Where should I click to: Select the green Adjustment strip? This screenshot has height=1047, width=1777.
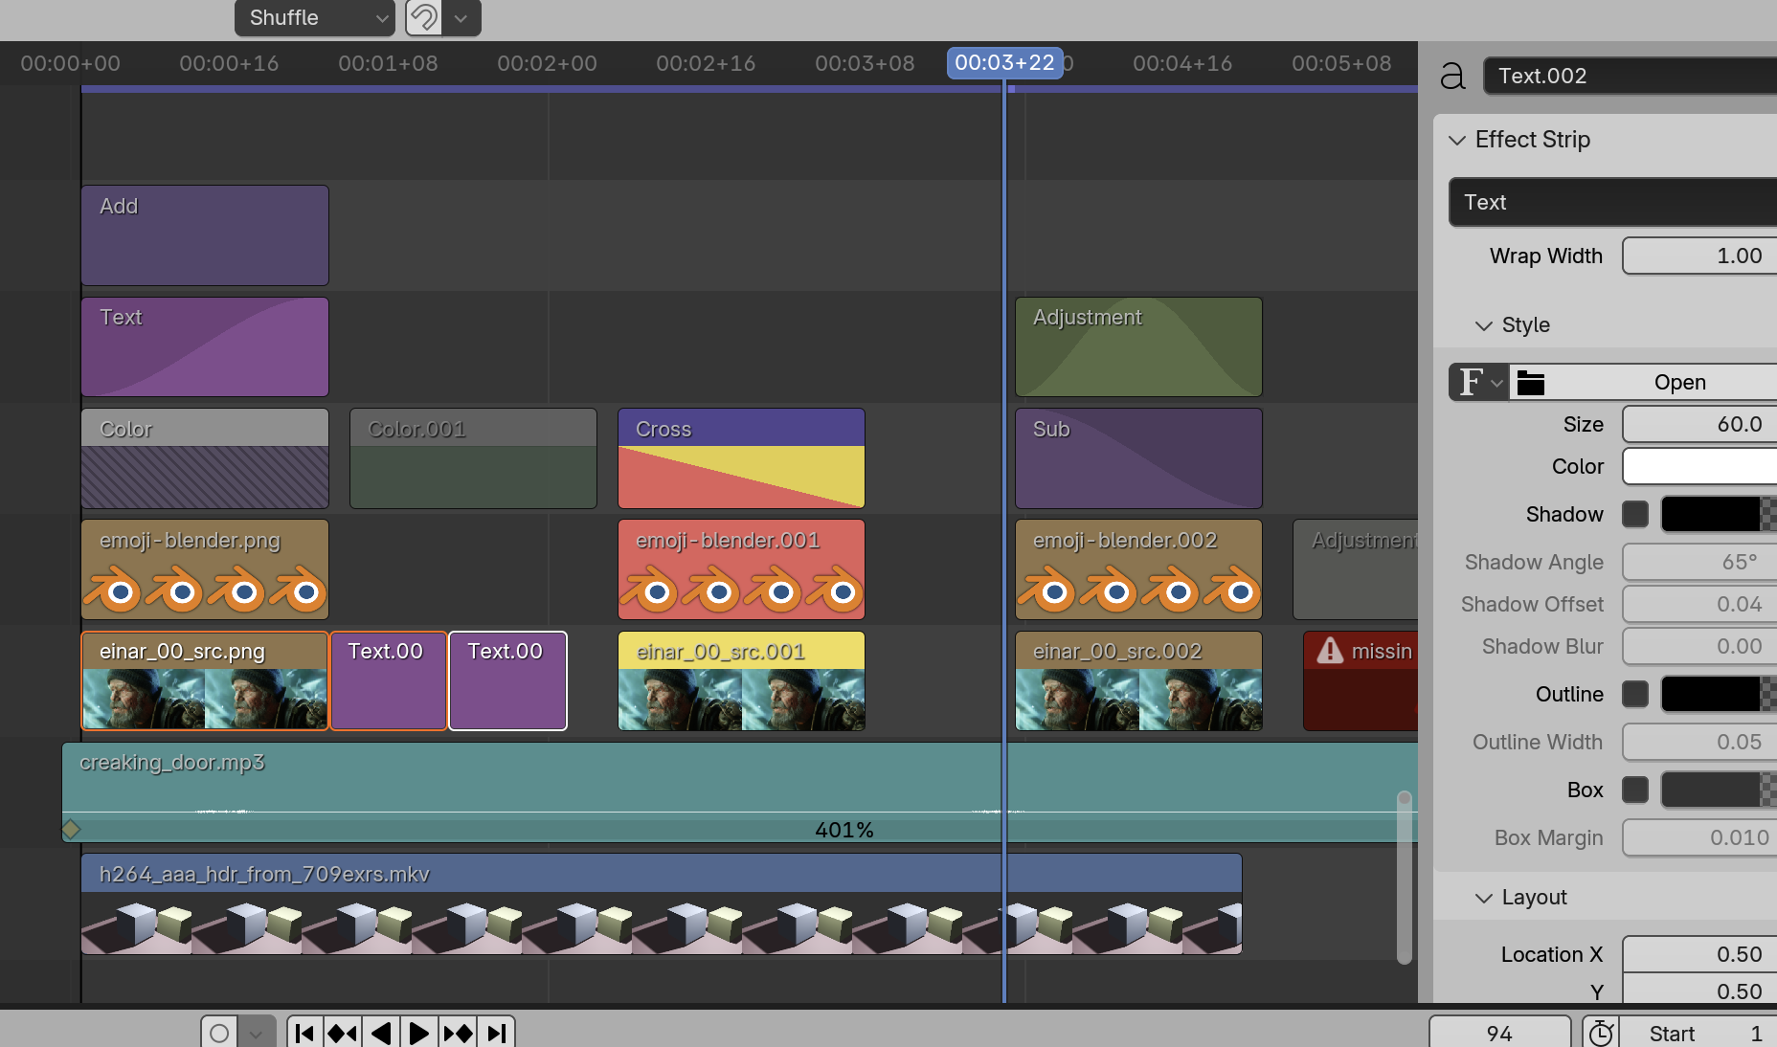[x=1138, y=346]
